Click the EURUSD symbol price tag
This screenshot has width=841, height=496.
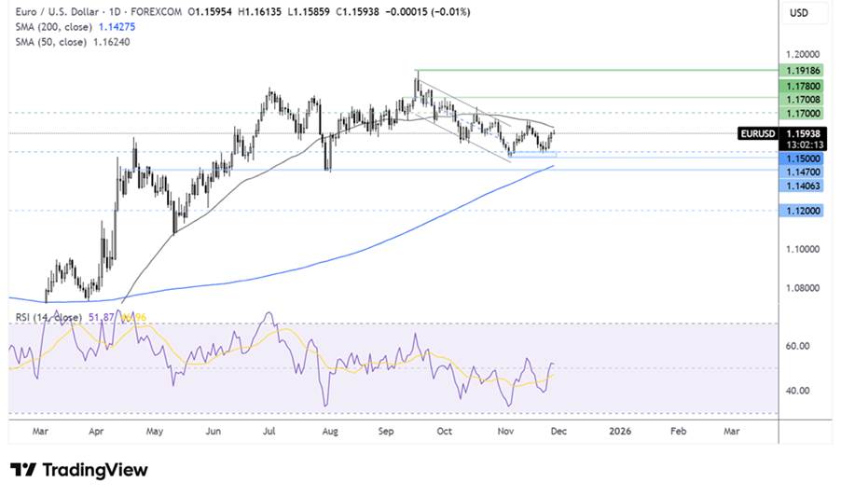pos(756,133)
